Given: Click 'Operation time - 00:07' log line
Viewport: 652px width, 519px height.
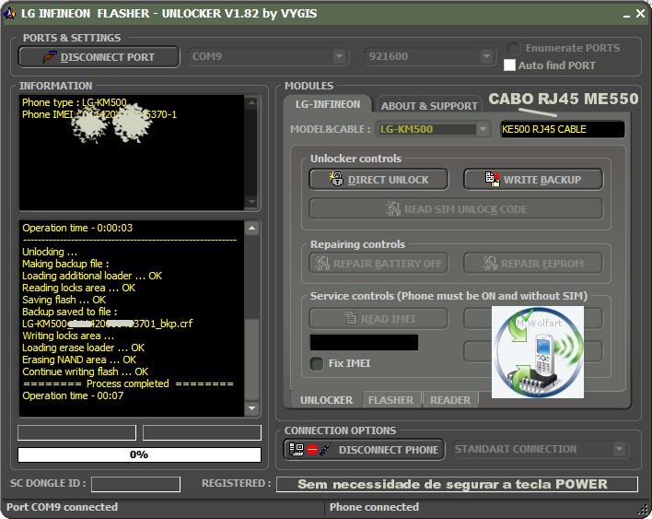Looking at the screenshot, I should coord(73,395).
